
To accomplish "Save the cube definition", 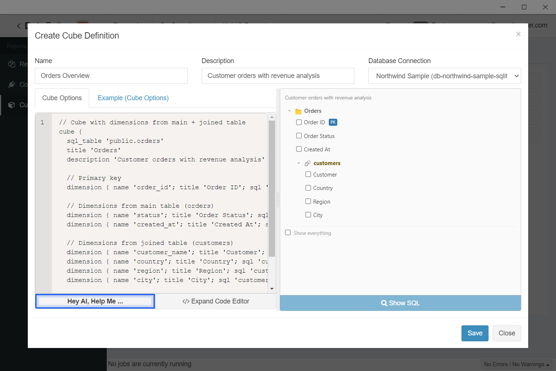I will 475,333.
